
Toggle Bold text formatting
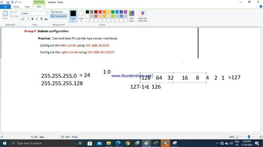(32, 19)
